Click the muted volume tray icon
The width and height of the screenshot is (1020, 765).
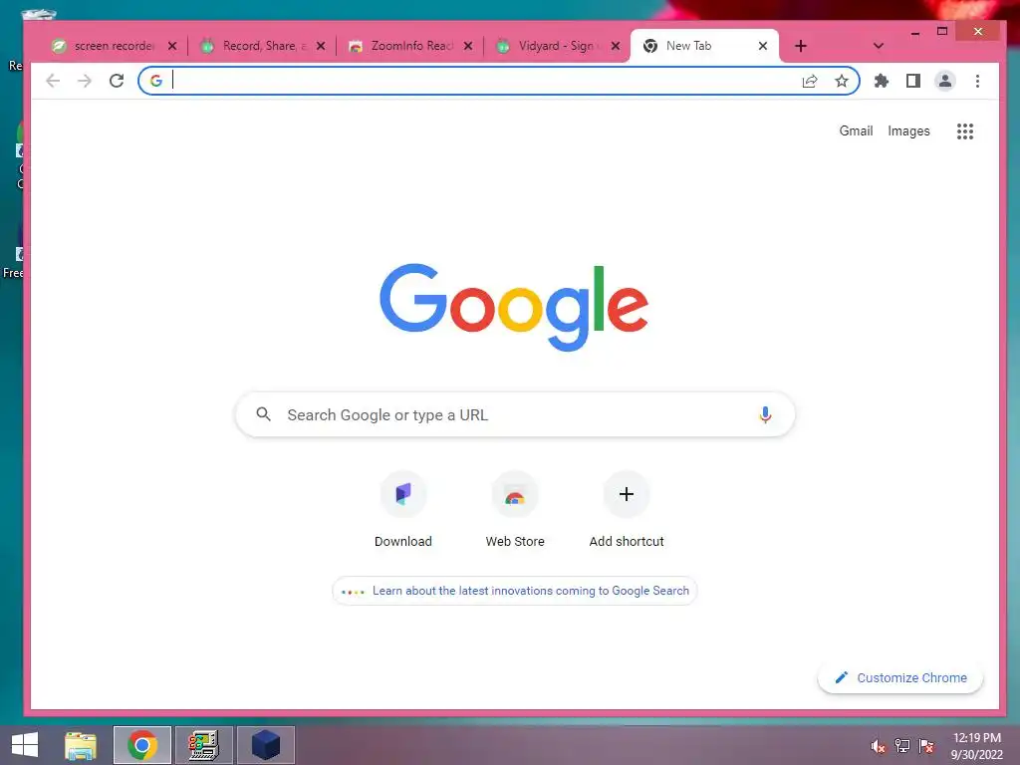[879, 746]
